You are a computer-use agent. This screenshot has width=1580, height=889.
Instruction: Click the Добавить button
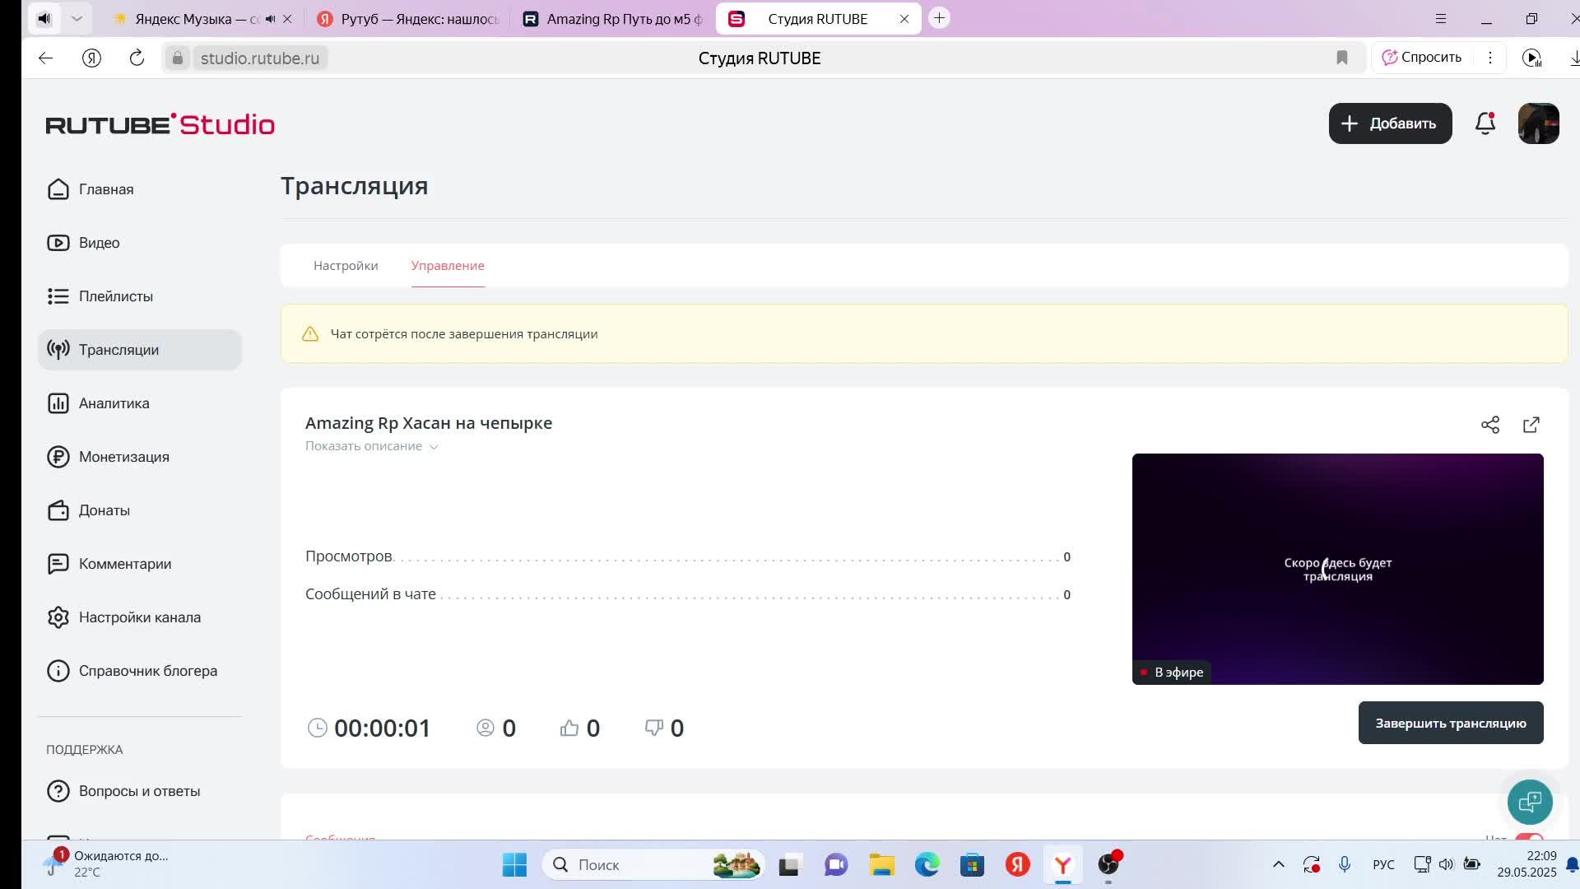coord(1390,123)
